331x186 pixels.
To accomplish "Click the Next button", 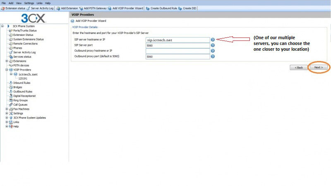I will point(318,67).
